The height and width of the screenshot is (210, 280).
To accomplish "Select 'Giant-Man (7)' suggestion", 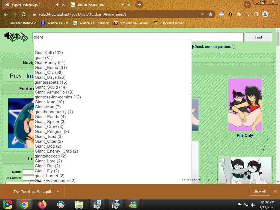I will [x=48, y=107].
